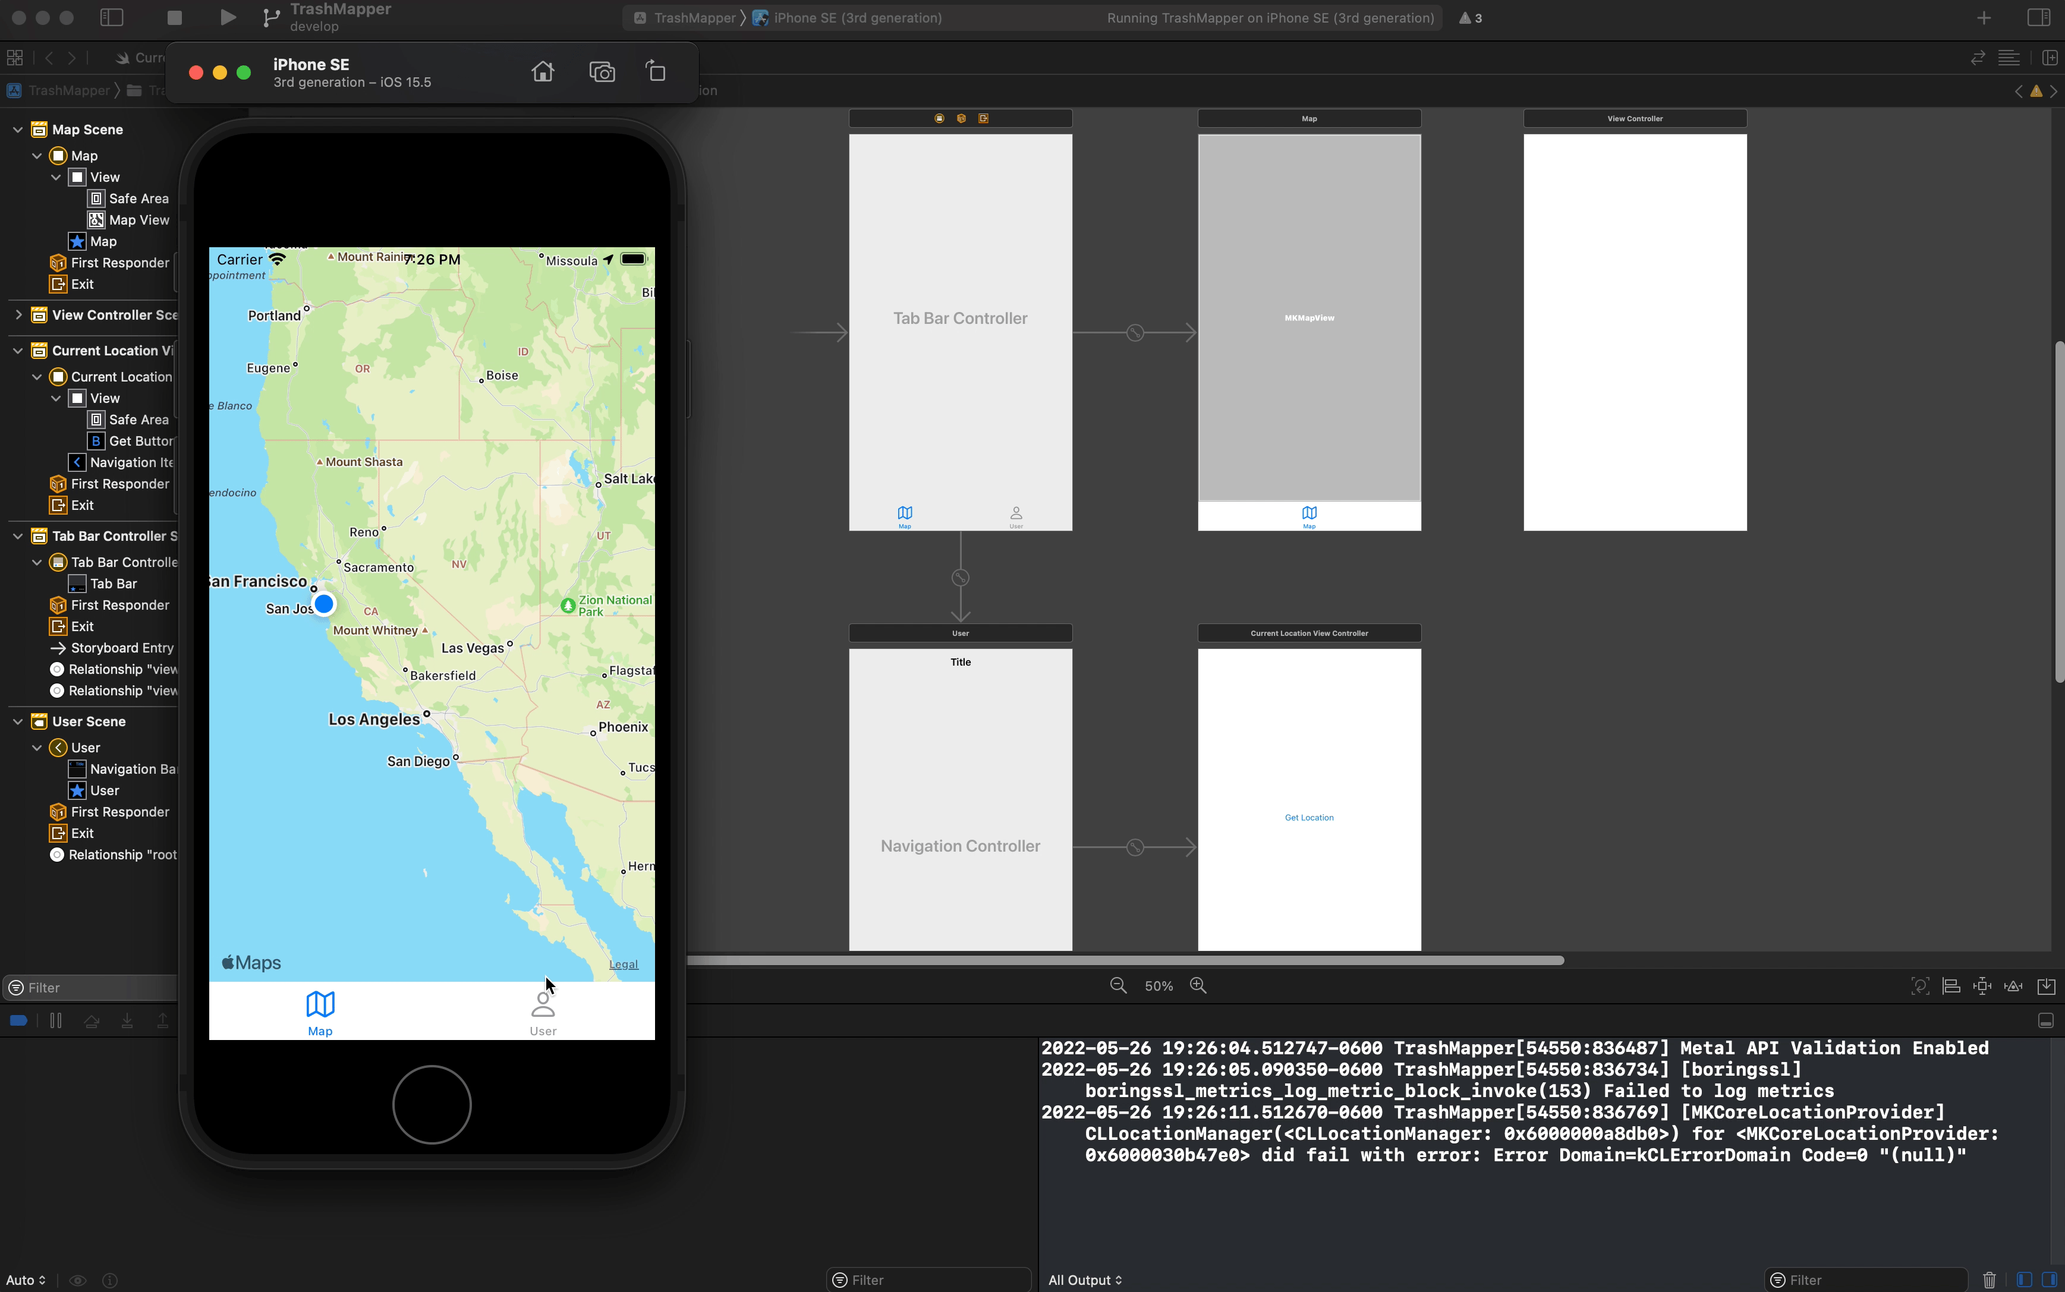Click Update Frames icon in canvas bar
2065x1292 pixels.
[x=1920, y=986]
